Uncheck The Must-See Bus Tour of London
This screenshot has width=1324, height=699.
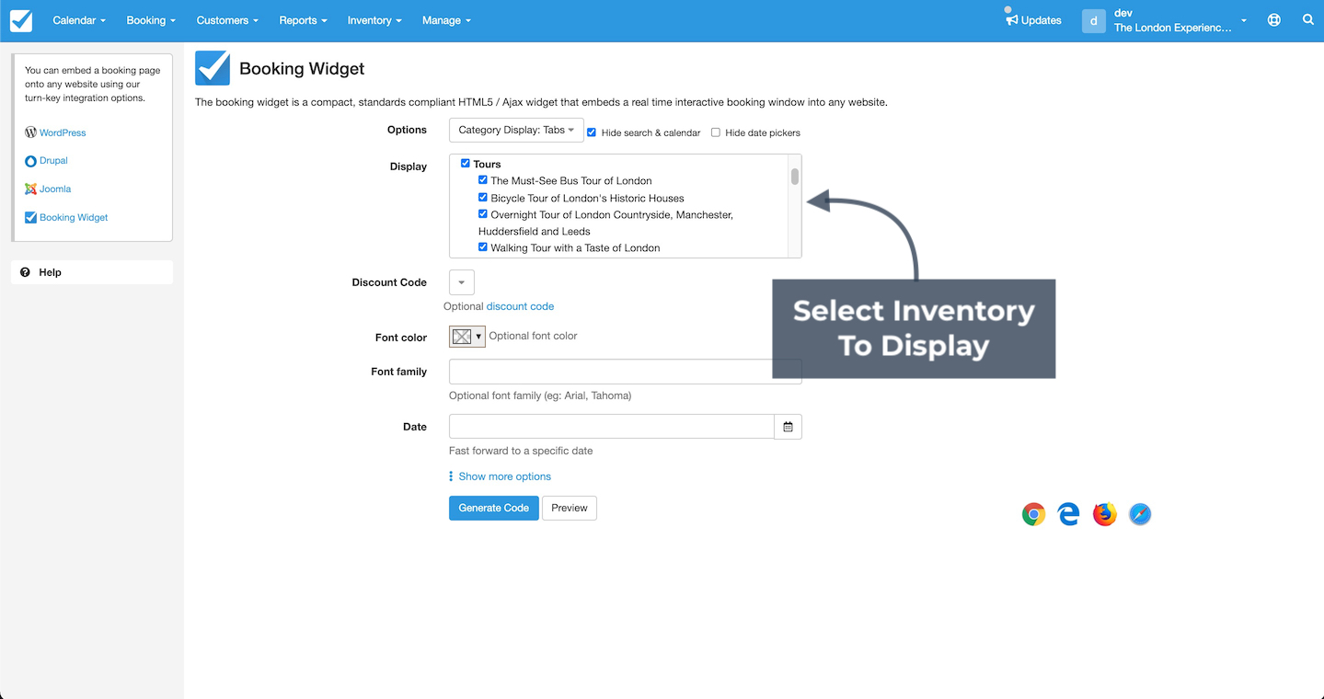click(482, 180)
